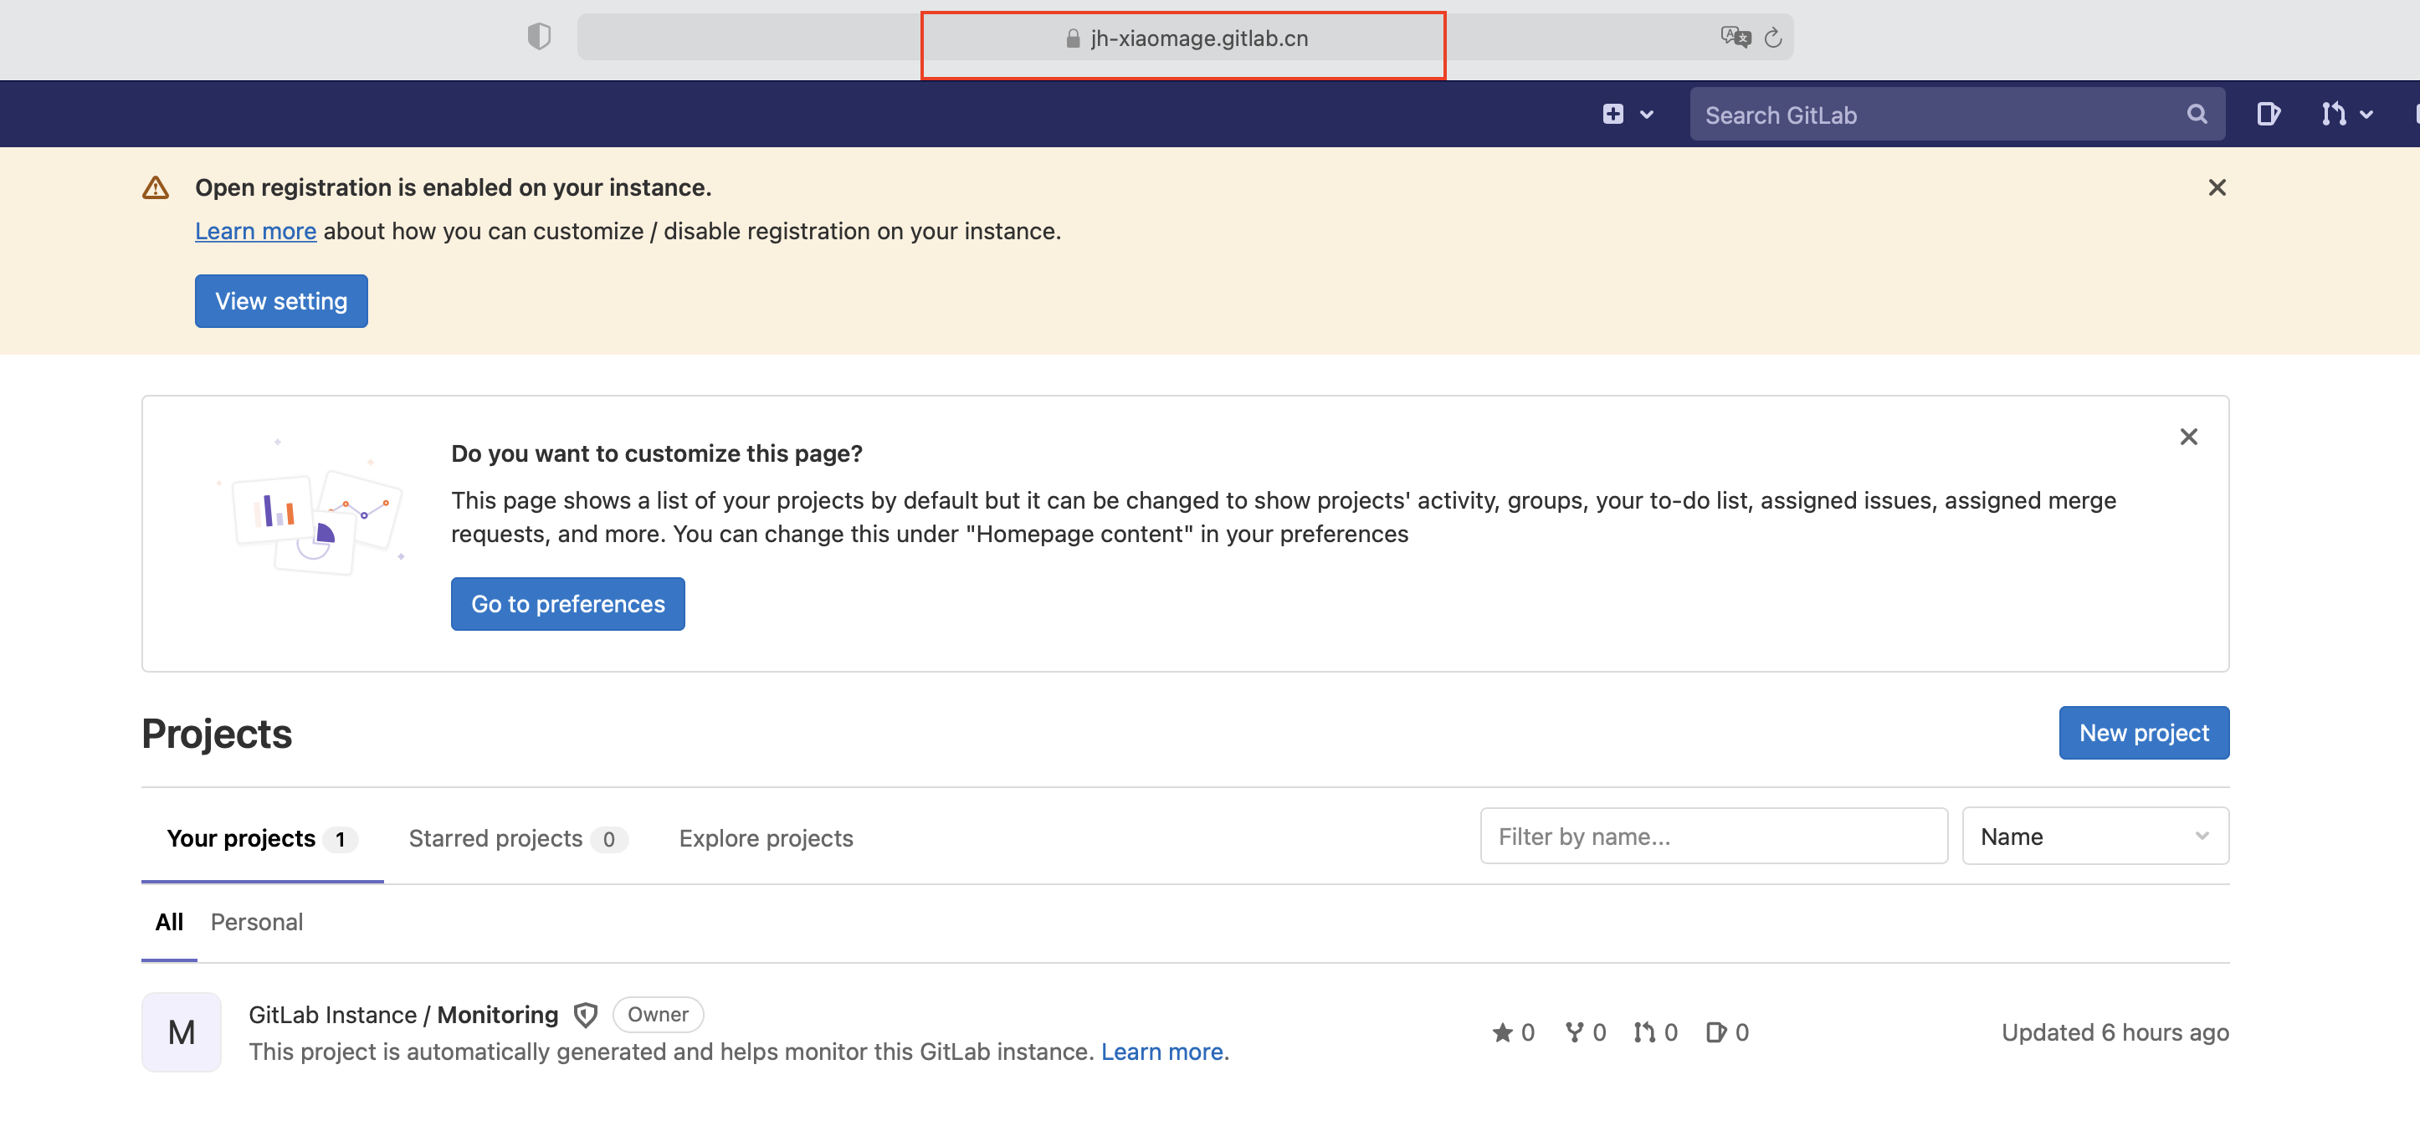Expand the merge requests dropdown chevron

click(2366, 115)
